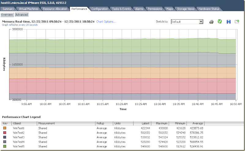Click the gray WinTest4 color key
This screenshot has height=151, width=245.
pyautogui.click(x=5, y=142)
